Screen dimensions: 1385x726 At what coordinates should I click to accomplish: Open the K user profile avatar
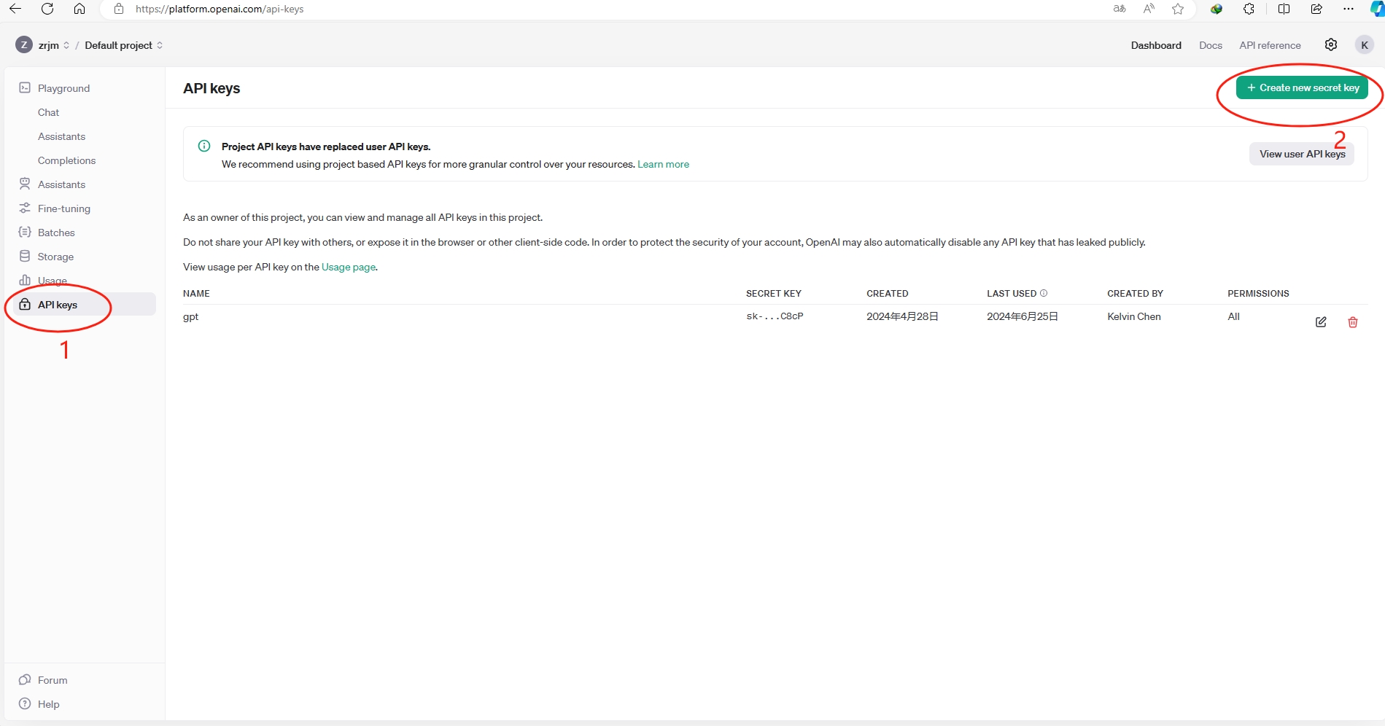point(1365,44)
